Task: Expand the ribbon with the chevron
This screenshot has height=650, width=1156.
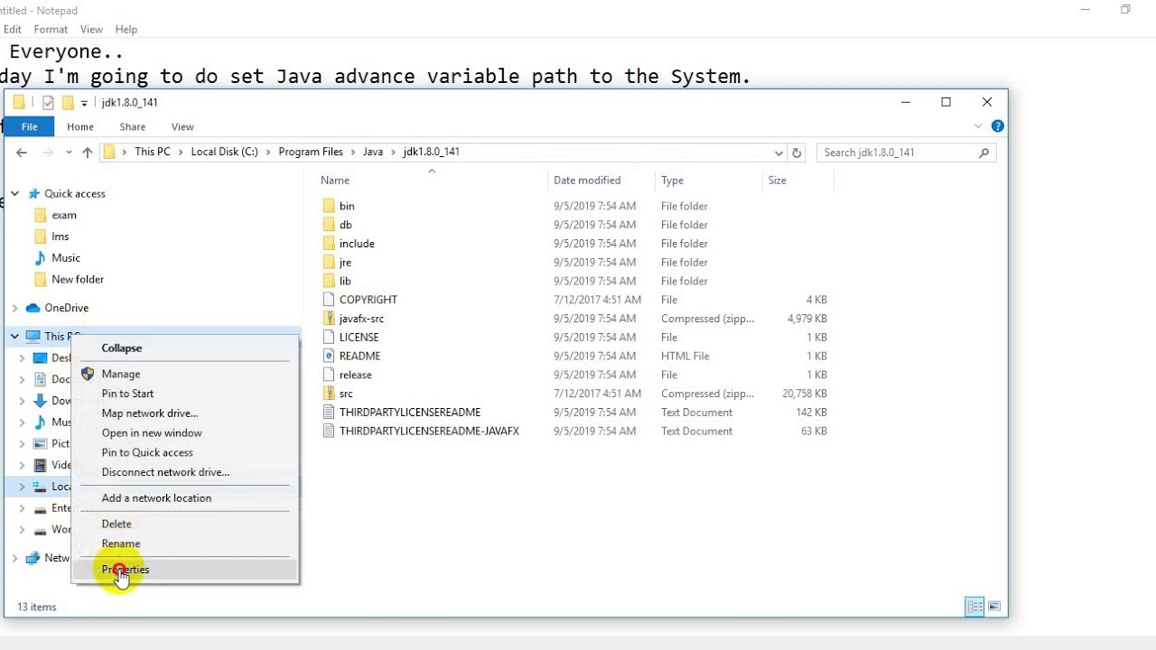Action: click(978, 126)
